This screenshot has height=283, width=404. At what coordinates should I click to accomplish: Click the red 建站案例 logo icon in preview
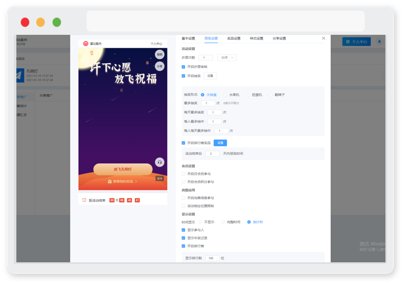(86, 44)
